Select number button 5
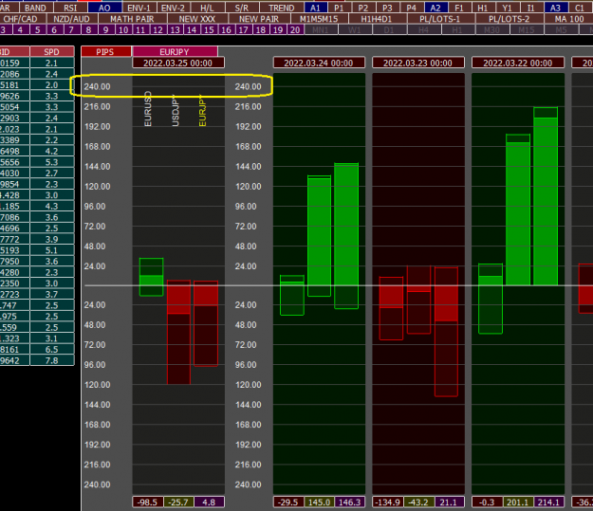This screenshot has width=593, height=511. (37, 29)
